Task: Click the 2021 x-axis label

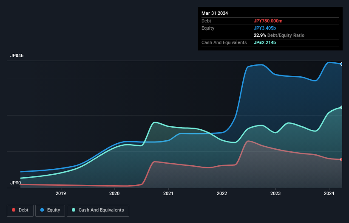Action: point(168,193)
